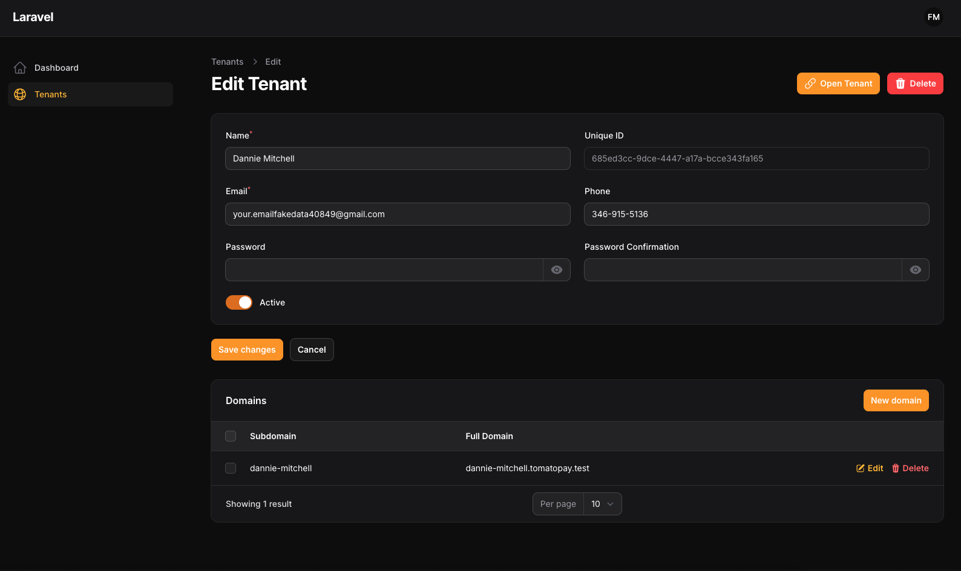961x571 pixels.
Task: Select all domains with header checkbox
Action: tap(231, 436)
